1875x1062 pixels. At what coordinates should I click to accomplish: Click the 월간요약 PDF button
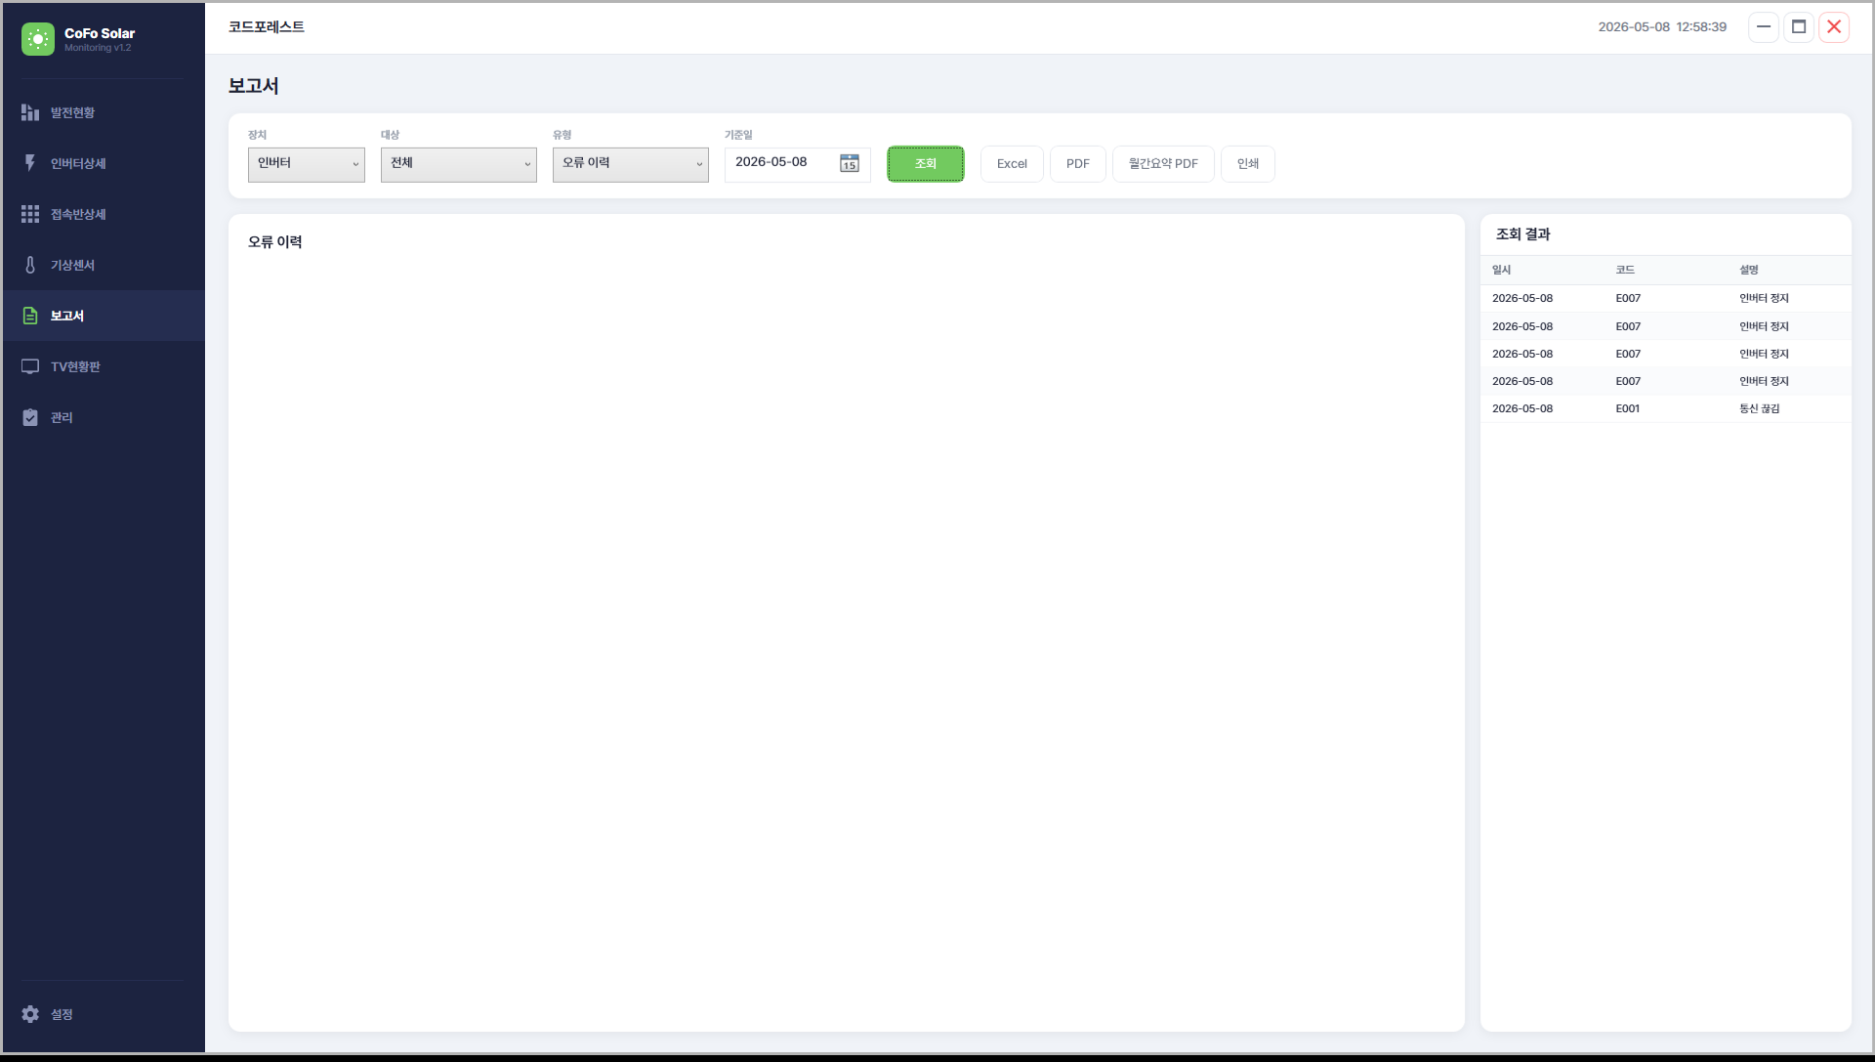pyautogui.click(x=1163, y=164)
